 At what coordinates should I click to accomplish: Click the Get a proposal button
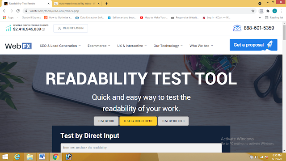(253, 45)
